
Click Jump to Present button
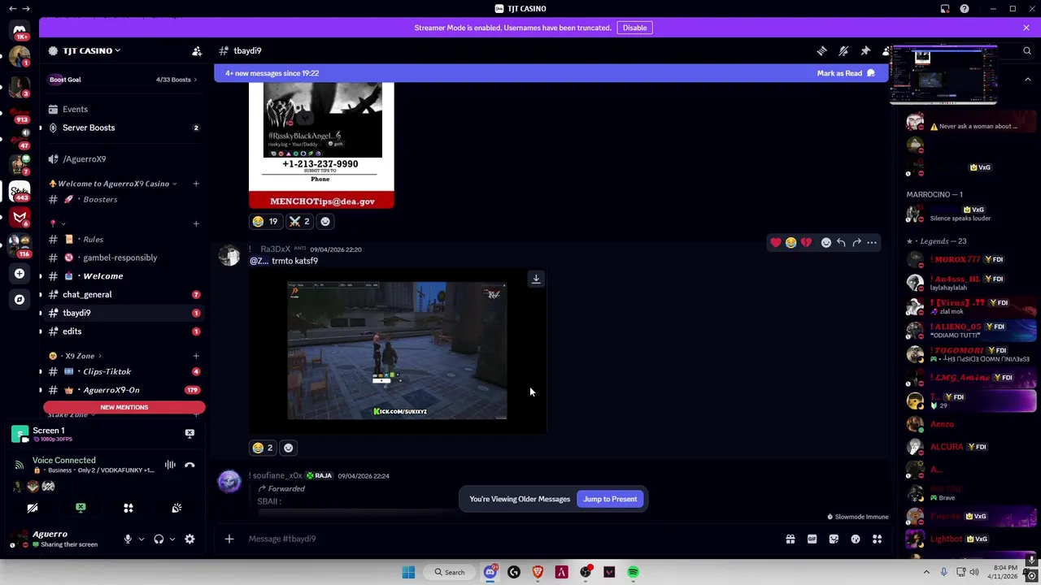tap(610, 499)
